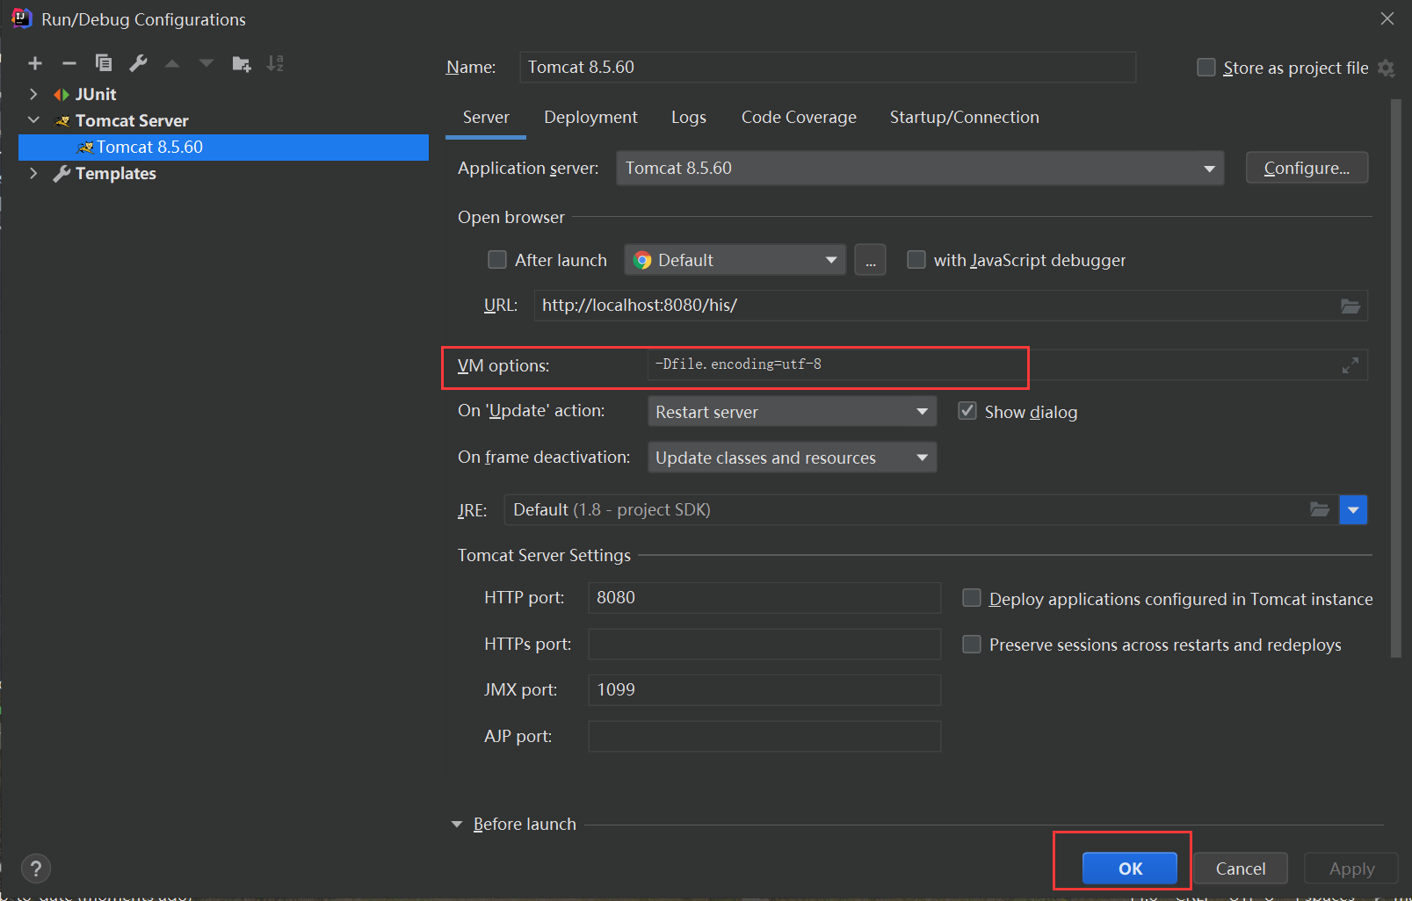
Task: Confirm with the OK button
Action: (x=1130, y=869)
